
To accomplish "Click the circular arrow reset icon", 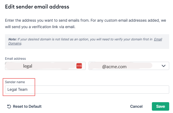I will pos(9,107).
